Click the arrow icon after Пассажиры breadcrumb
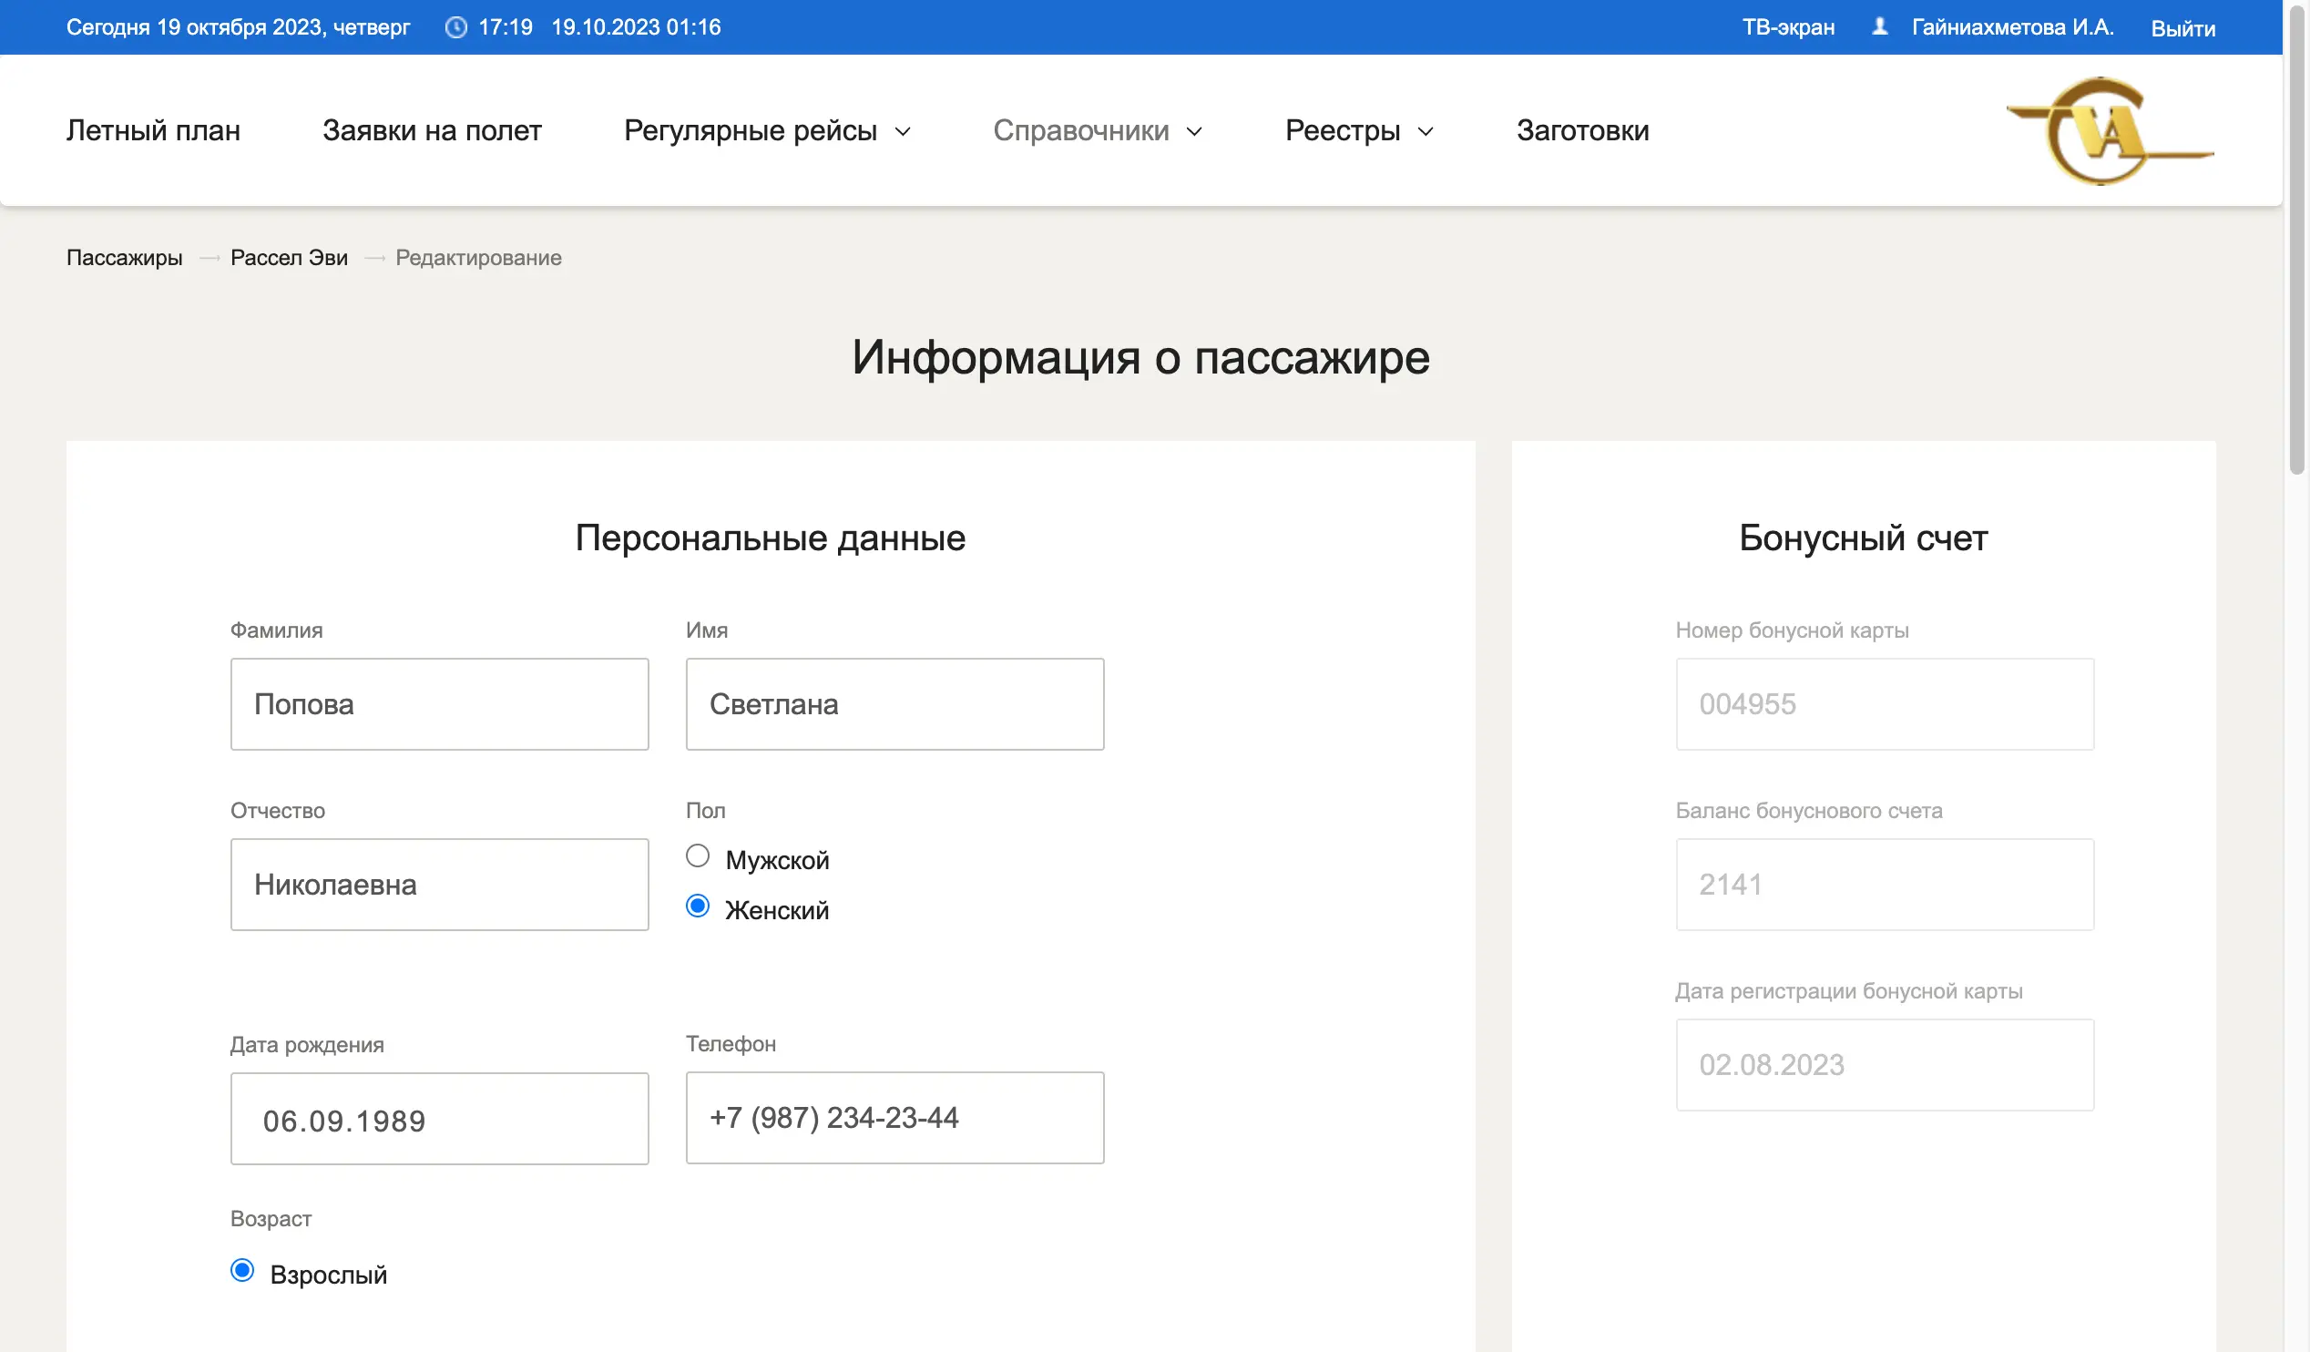 point(209,258)
